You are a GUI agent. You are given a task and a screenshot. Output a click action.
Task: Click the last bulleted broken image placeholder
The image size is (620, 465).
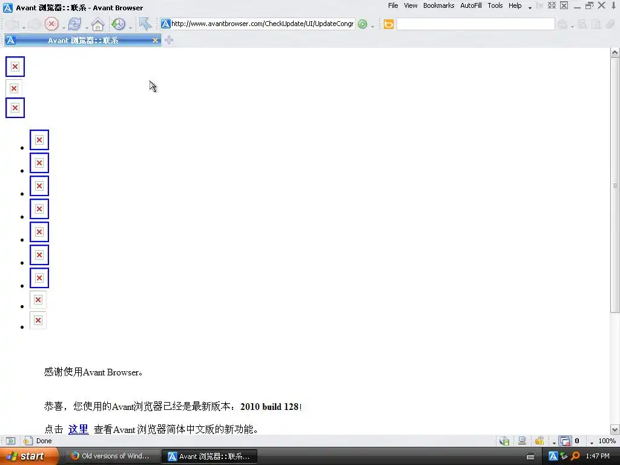[x=38, y=320]
